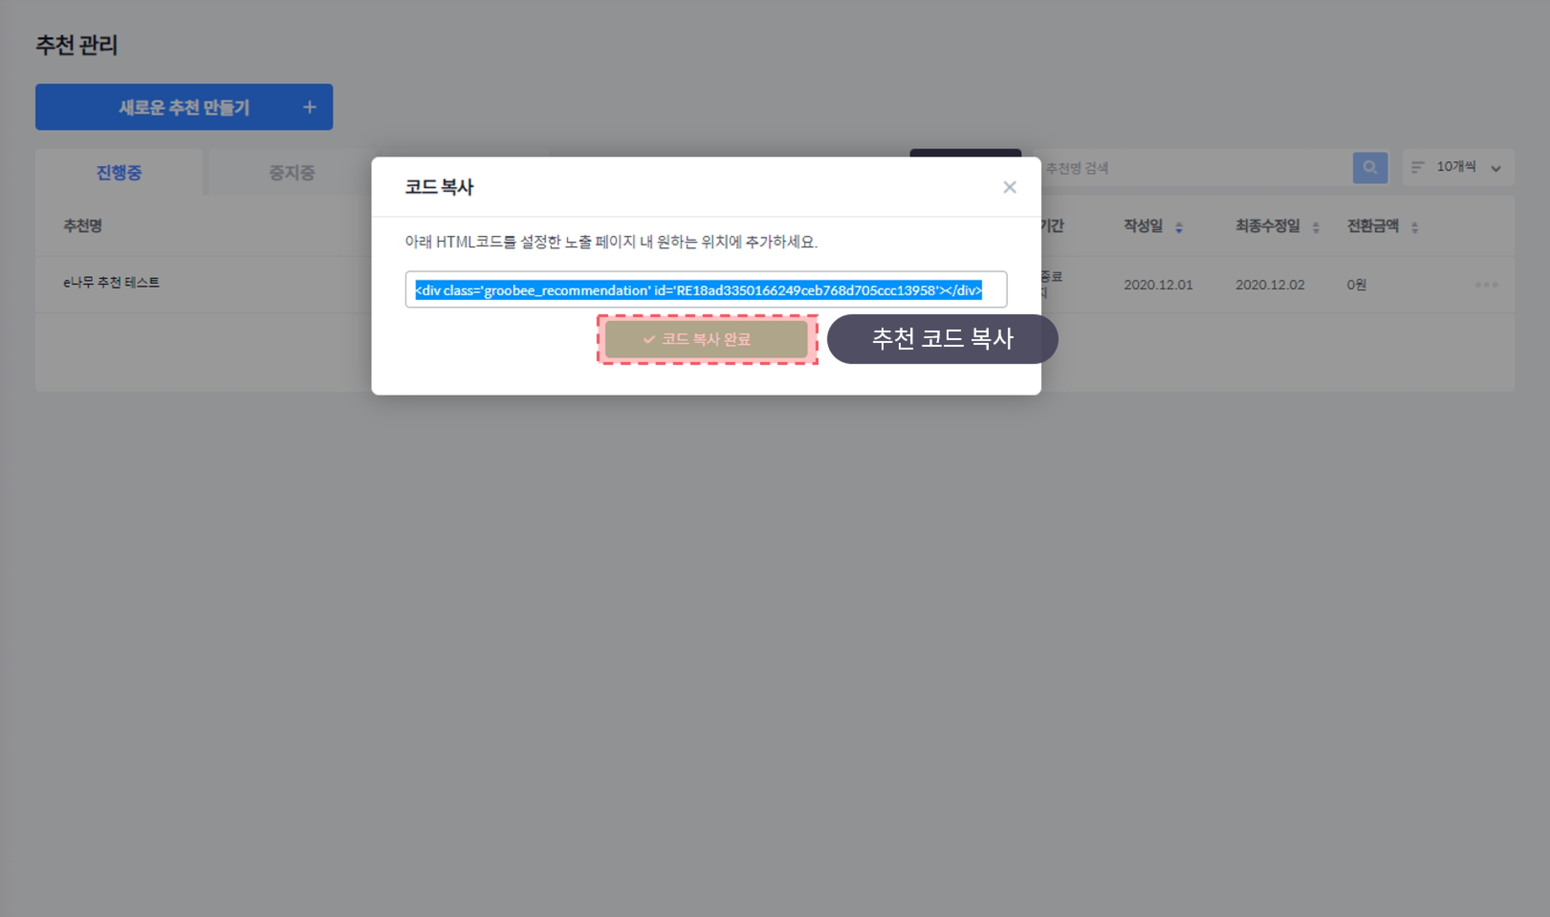Click the checkmark in 코드 복사 완료
The image size is (1550, 917).
tap(649, 340)
